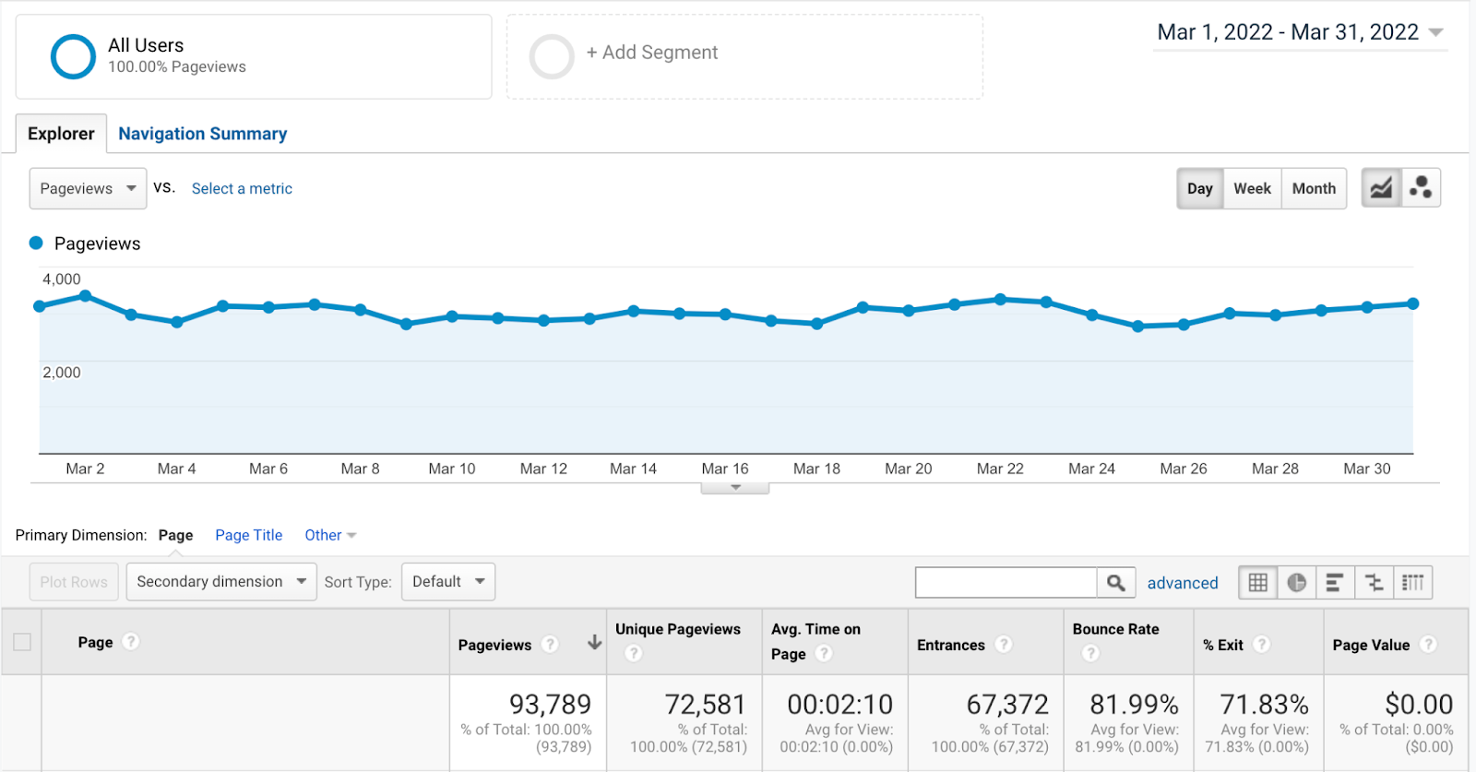The image size is (1476, 772).
Task: Open the Sort Type Default dropdown
Action: point(448,582)
